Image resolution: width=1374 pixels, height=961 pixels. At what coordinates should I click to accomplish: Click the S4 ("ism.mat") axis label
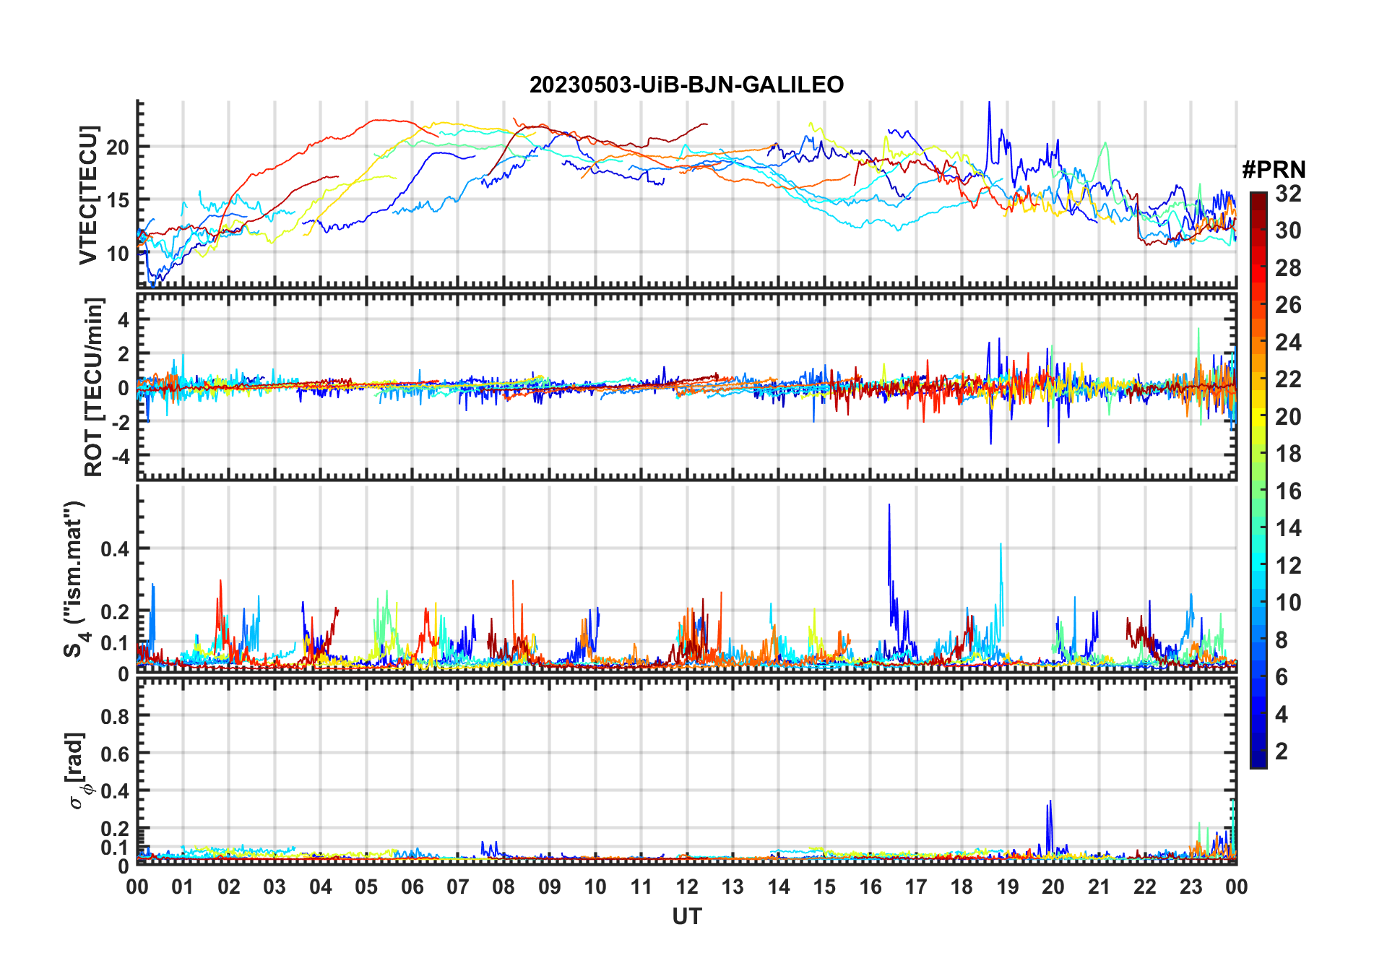pos(75,579)
